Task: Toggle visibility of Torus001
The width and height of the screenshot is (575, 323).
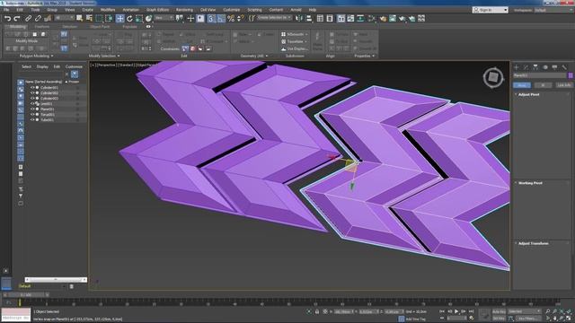Action: (32, 115)
